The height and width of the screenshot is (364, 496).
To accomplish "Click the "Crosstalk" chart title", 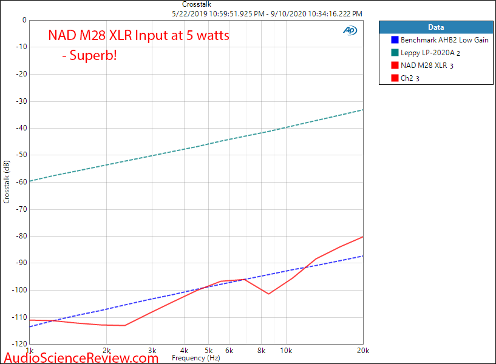I will (197, 4).
